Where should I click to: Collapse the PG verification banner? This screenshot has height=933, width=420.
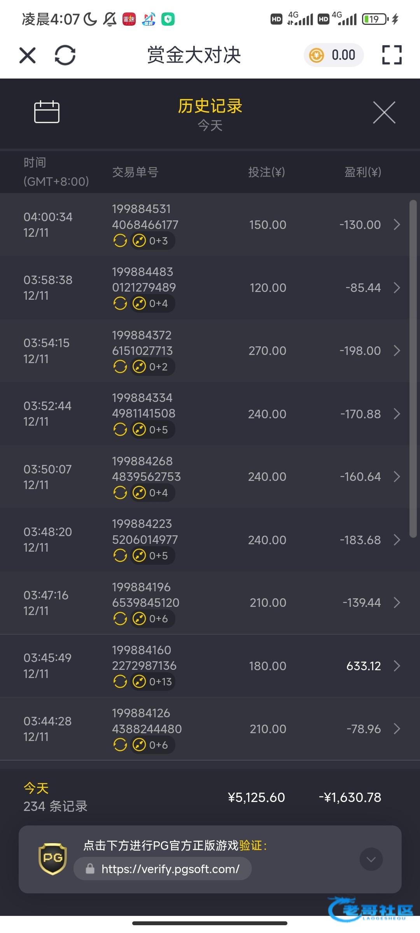(x=371, y=859)
